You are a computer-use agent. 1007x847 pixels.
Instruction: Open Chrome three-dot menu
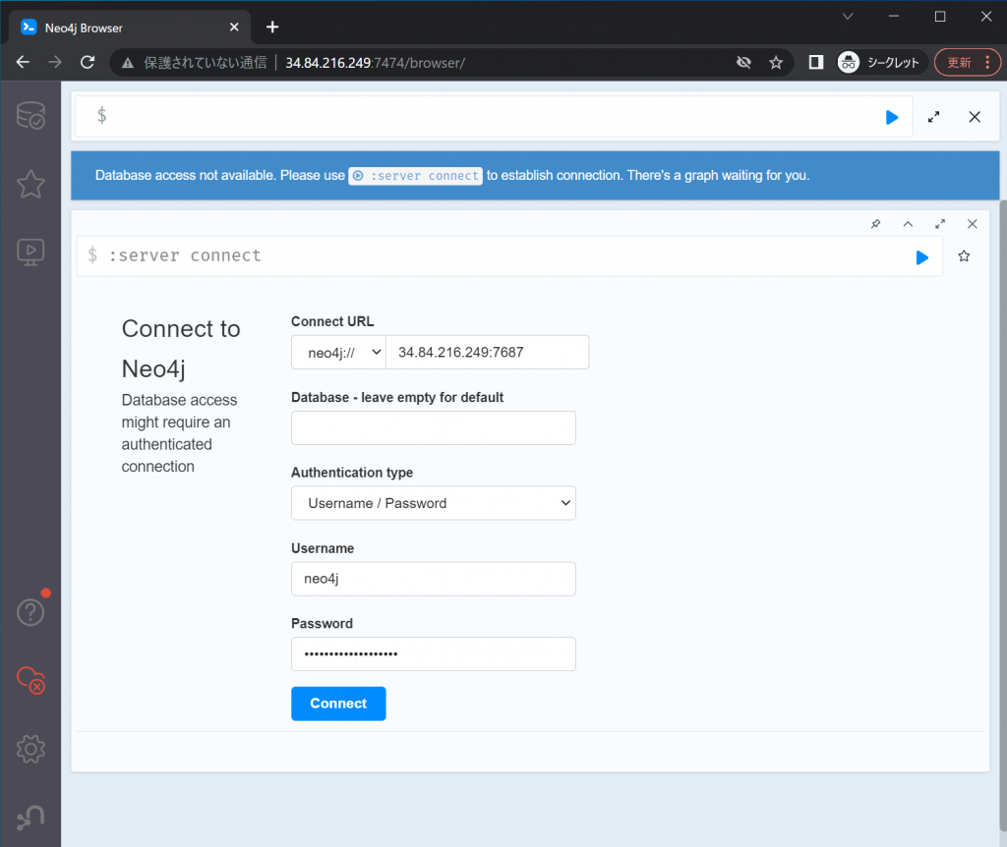point(987,62)
